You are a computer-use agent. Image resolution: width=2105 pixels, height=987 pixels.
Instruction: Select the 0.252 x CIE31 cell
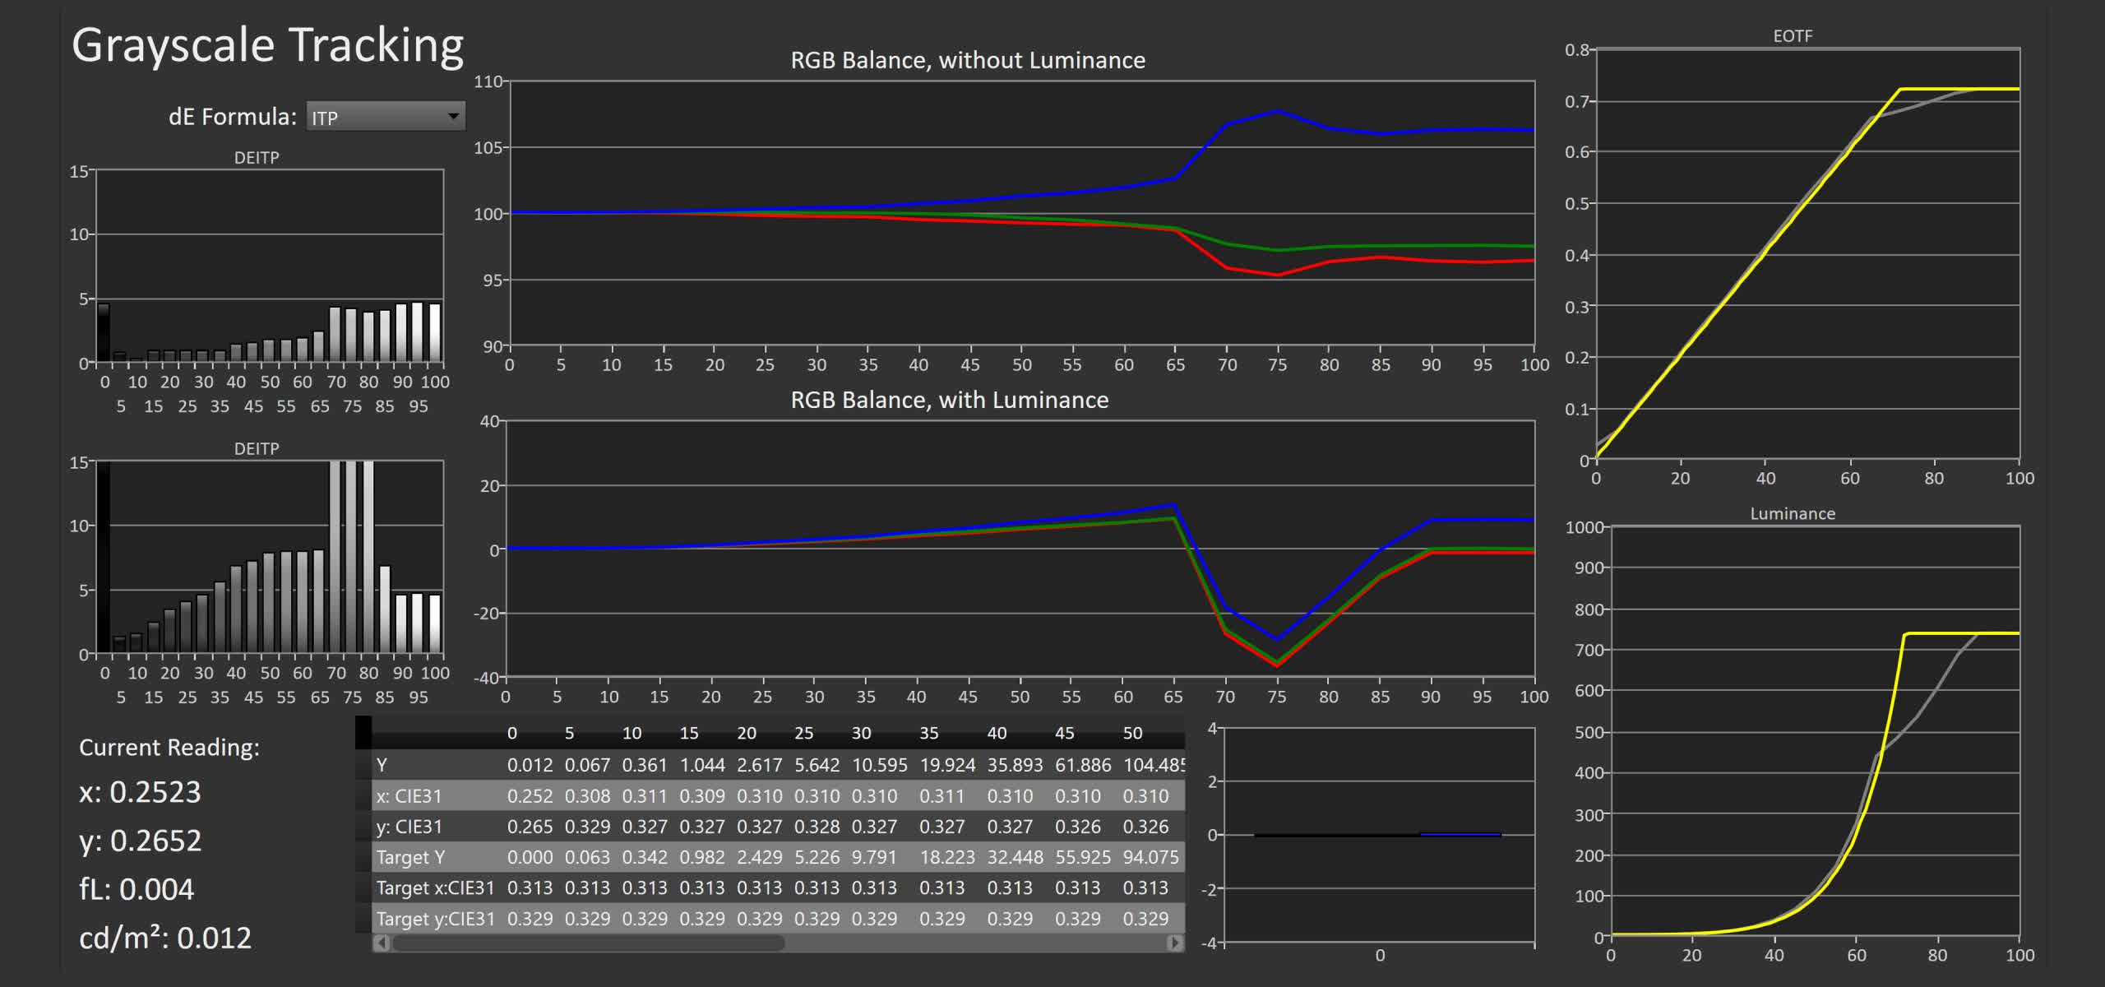[x=530, y=796]
